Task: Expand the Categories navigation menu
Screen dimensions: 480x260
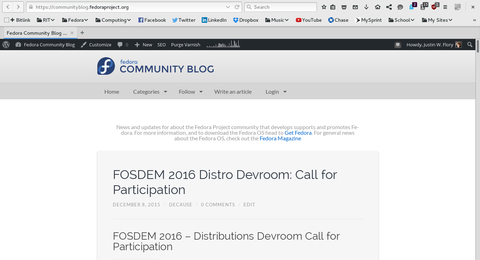Action: tap(150, 92)
